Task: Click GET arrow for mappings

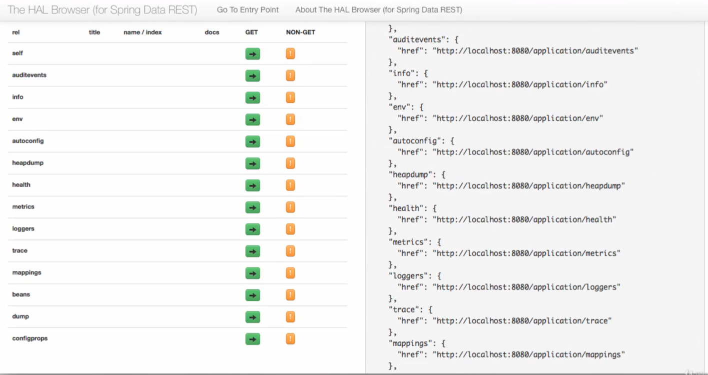Action: point(252,273)
